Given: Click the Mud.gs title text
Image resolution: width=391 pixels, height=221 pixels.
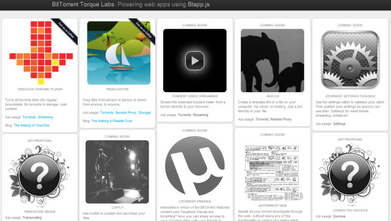Looking at the screenshot, I should (272, 96).
